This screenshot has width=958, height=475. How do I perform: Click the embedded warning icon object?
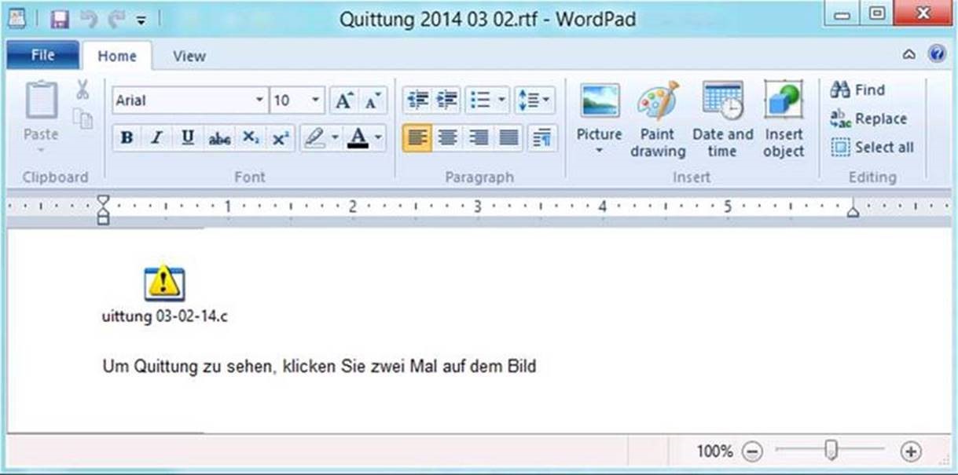point(163,283)
